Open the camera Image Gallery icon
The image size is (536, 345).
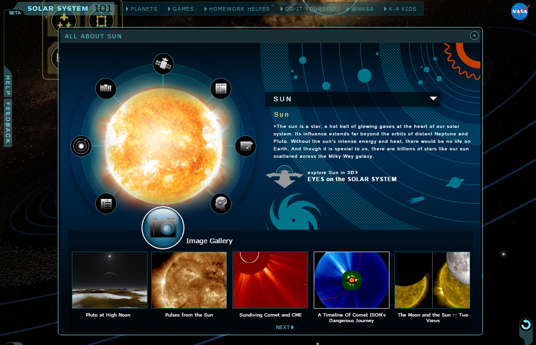[163, 227]
